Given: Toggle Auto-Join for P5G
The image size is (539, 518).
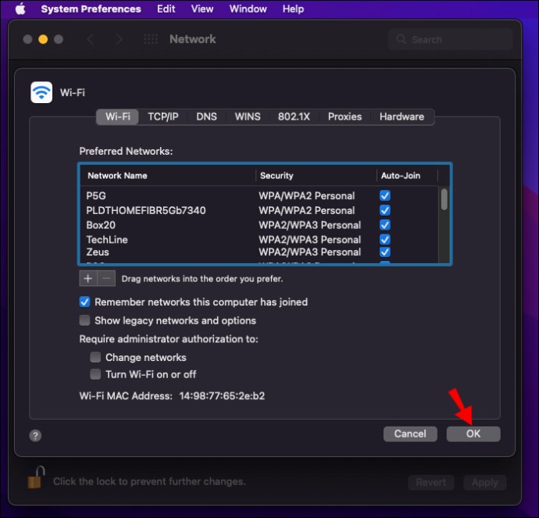Looking at the screenshot, I should [x=385, y=195].
